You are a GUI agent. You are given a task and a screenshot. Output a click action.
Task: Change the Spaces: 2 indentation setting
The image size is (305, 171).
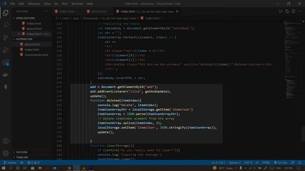tap(235, 162)
